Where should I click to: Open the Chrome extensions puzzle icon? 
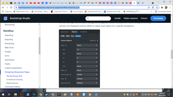pyautogui.click(x=162, y=8)
